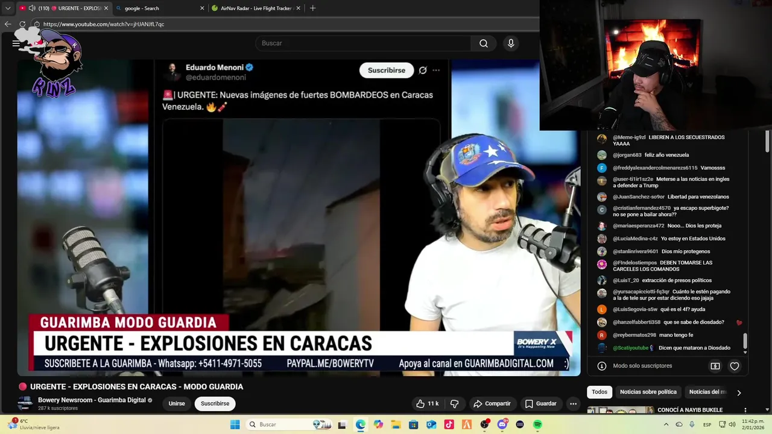Screen dimensions: 772x434
Task: Open a new browser tab with plus
Action: pos(312,8)
